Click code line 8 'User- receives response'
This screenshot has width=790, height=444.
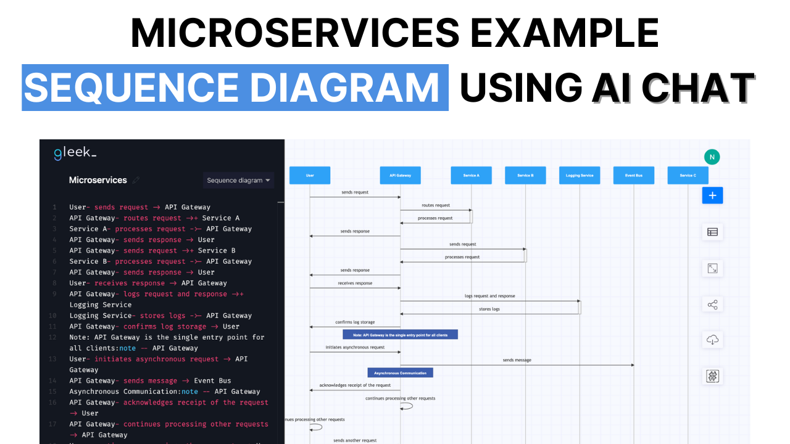148,283
